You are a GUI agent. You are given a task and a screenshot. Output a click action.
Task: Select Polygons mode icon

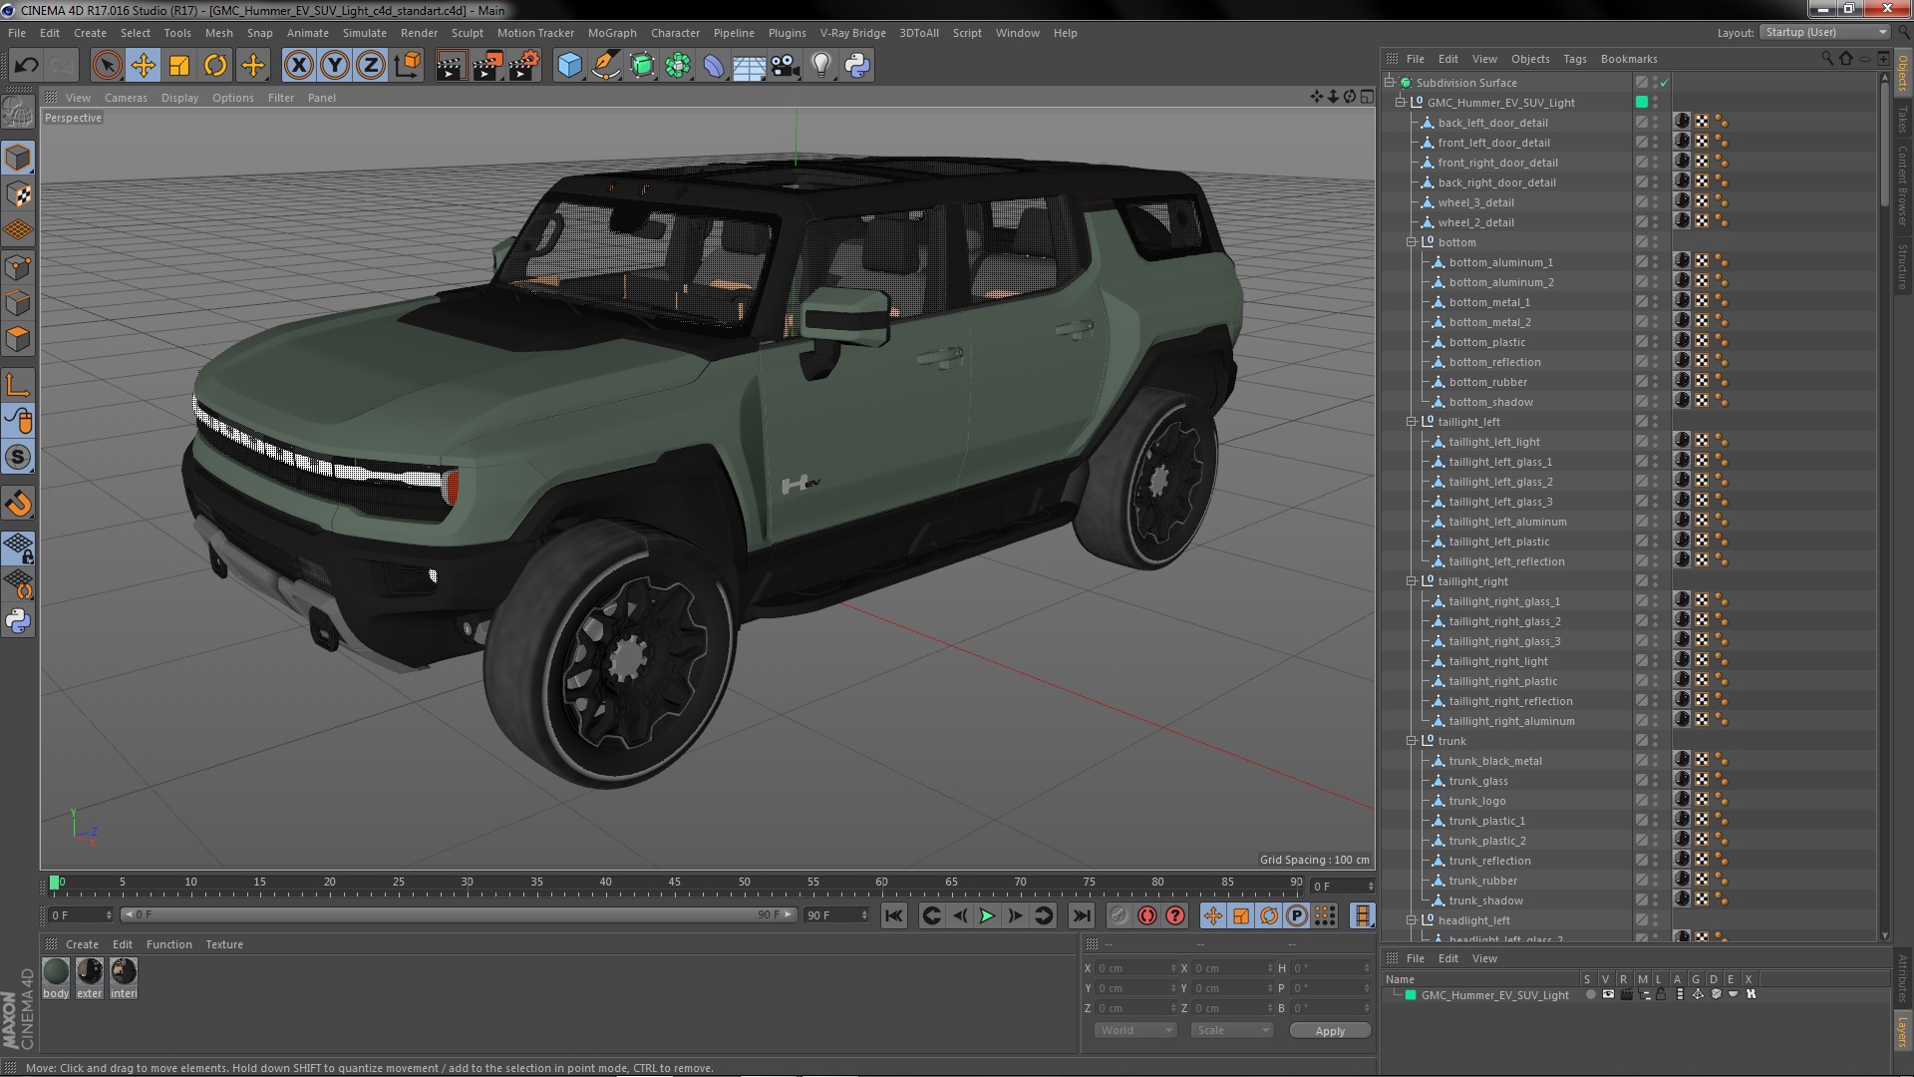coord(18,339)
